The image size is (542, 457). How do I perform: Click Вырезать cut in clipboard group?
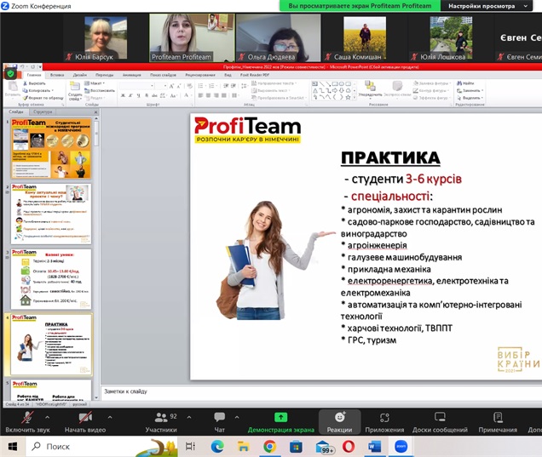pyautogui.click(x=34, y=83)
